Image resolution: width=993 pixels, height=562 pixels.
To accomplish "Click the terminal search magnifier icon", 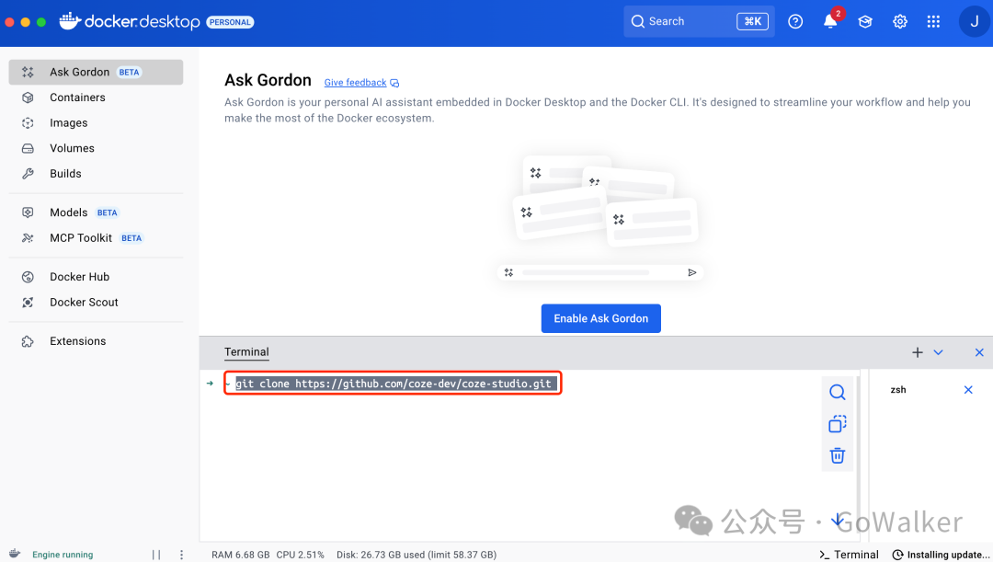I will point(838,392).
